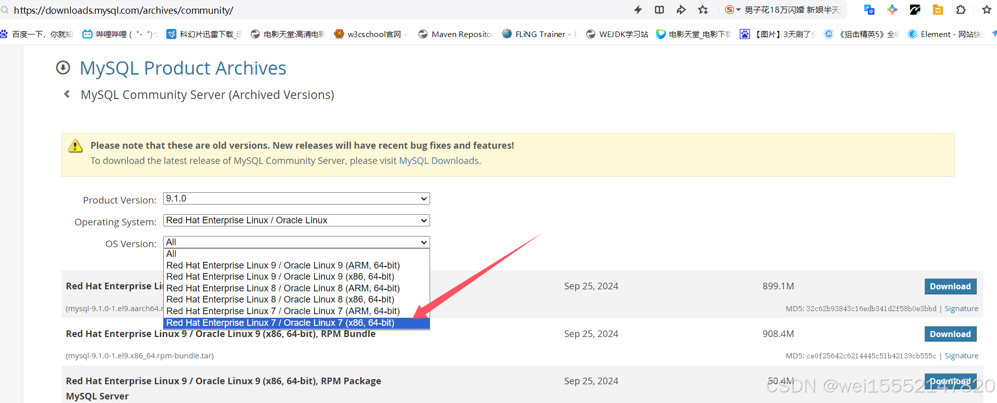Open Signature link for MD5 32c62b93…
997x403 pixels.
point(961,309)
